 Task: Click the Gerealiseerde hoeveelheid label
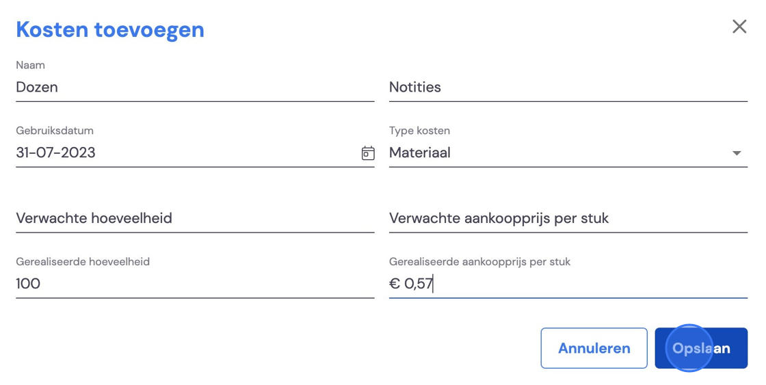click(x=83, y=261)
